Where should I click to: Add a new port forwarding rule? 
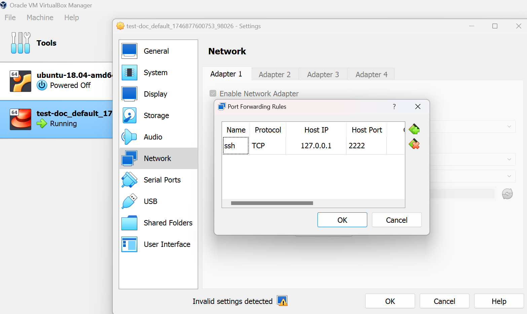[414, 129]
